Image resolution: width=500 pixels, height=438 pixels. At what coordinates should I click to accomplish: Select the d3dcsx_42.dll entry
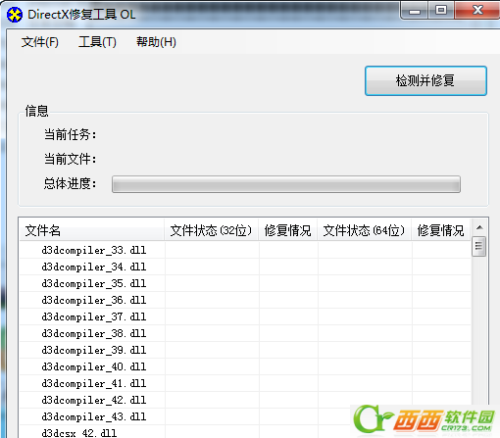pyautogui.click(x=78, y=433)
